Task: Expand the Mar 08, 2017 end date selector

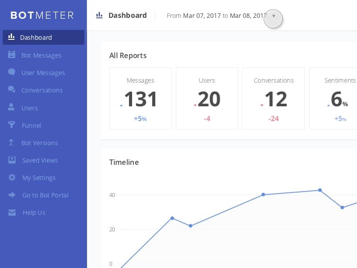Action: [x=248, y=15]
